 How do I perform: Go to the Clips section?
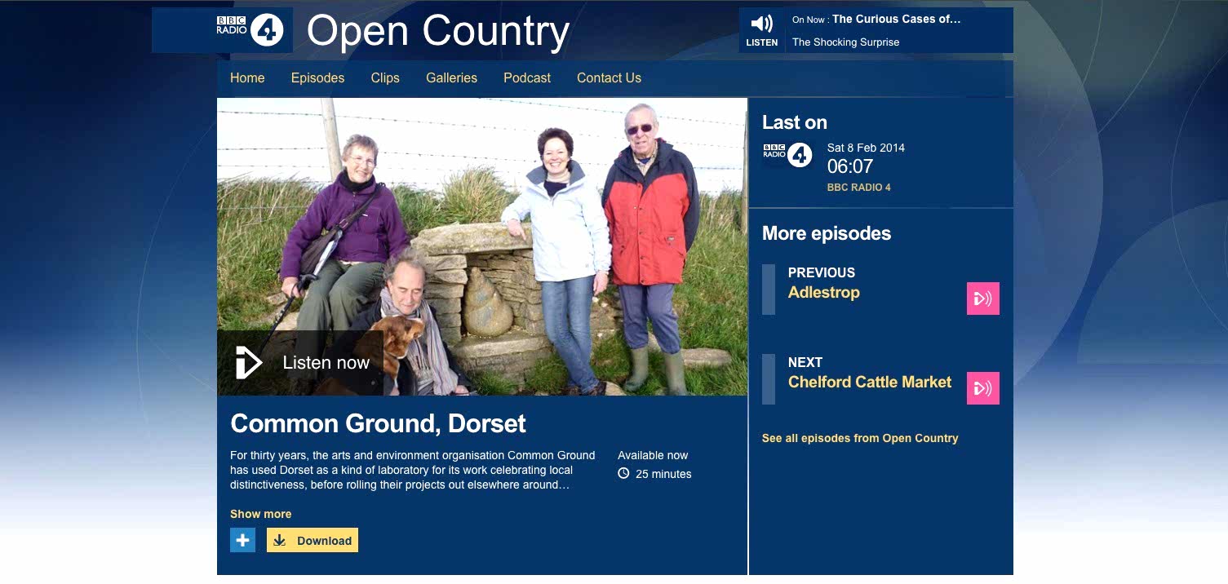tap(385, 78)
